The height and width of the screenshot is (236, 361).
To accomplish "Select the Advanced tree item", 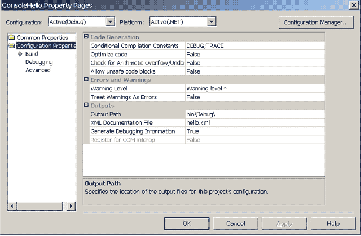I will coord(38,70).
